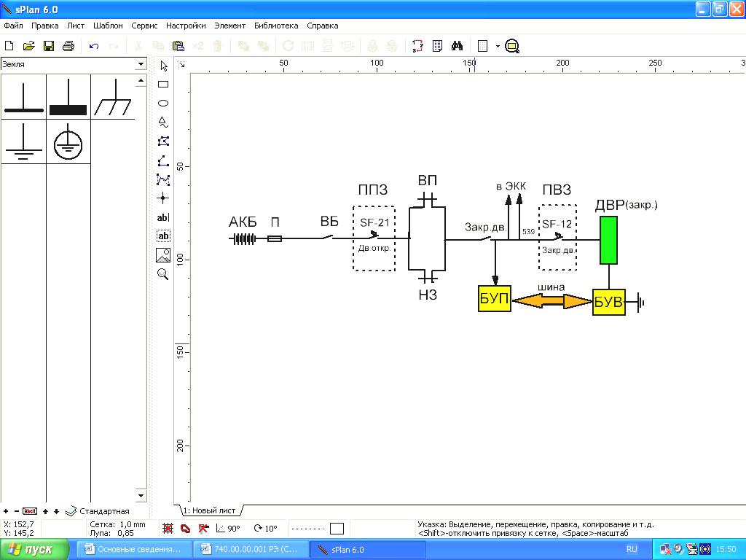
Task: Print the schematic with the printer icon
Action: pyautogui.click(x=68, y=46)
